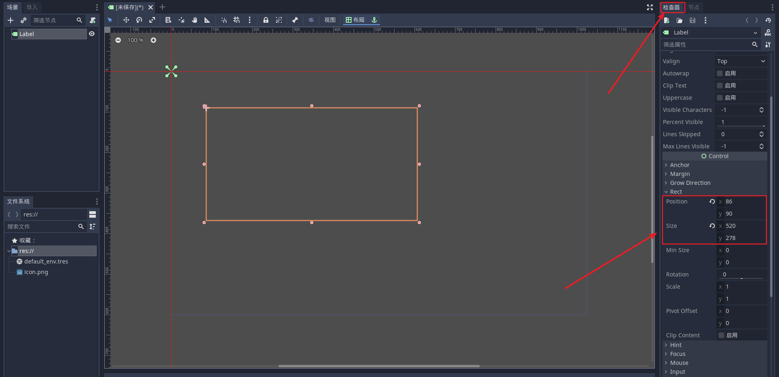Toggle visibility eye for Label node

(x=92, y=34)
